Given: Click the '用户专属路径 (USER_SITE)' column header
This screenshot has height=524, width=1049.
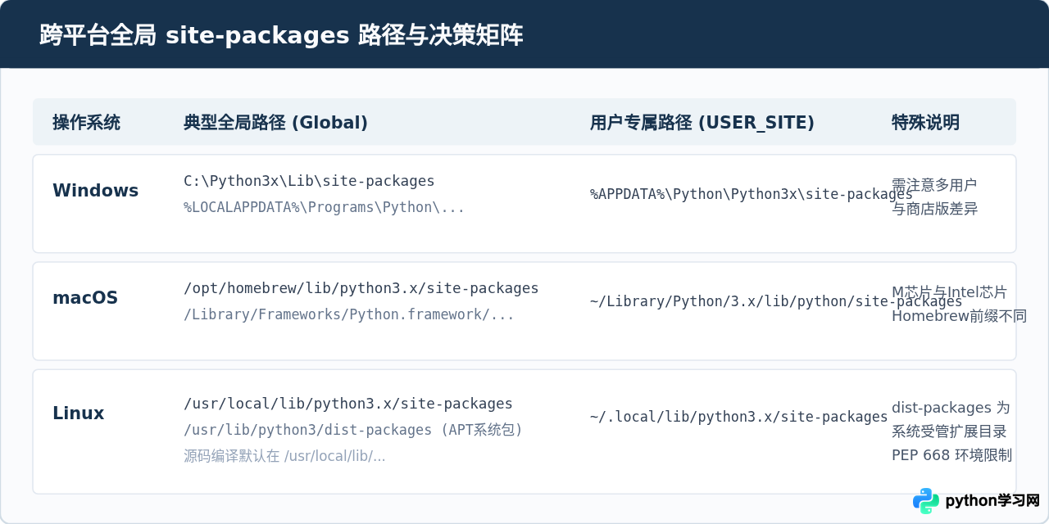Looking at the screenshot, I should [x=702, y=123].
